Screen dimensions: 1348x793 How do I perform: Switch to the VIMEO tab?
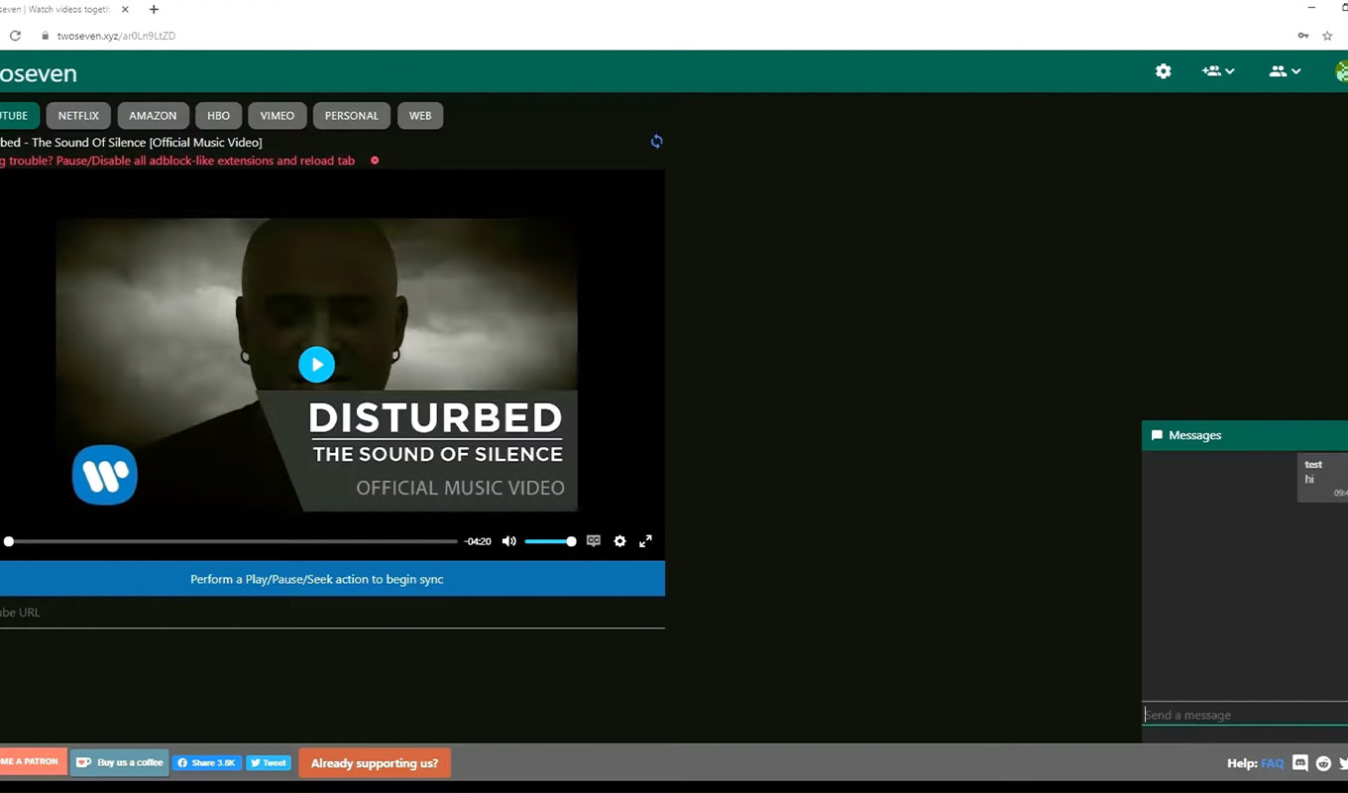[x=278, y=116]
